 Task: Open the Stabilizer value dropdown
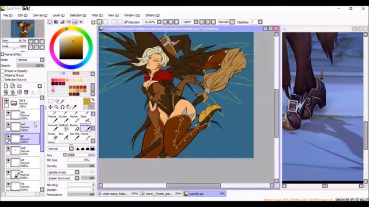pyautogui.click(x=260, y=22)
